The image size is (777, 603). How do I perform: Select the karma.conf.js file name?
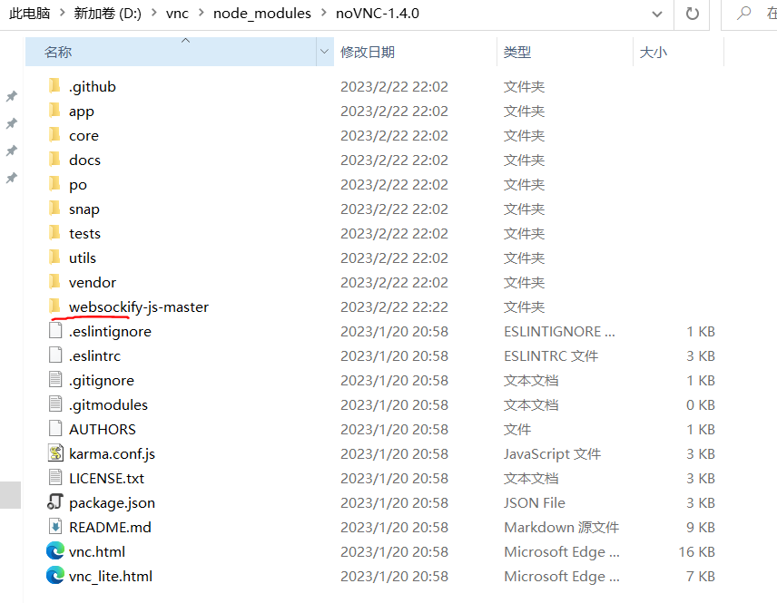[x=112, y=454]
